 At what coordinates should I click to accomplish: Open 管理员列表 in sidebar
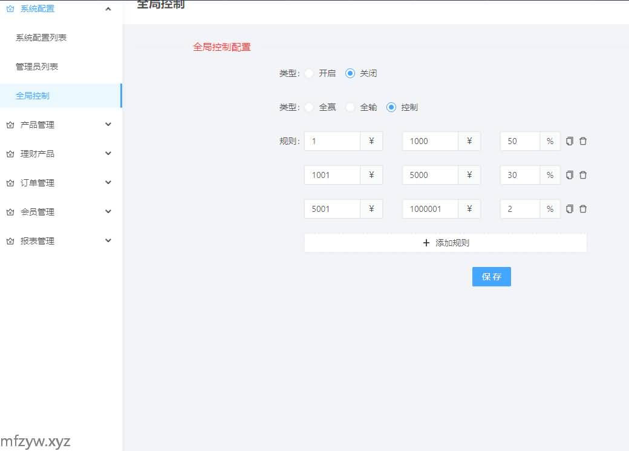(x=37, y=67)
